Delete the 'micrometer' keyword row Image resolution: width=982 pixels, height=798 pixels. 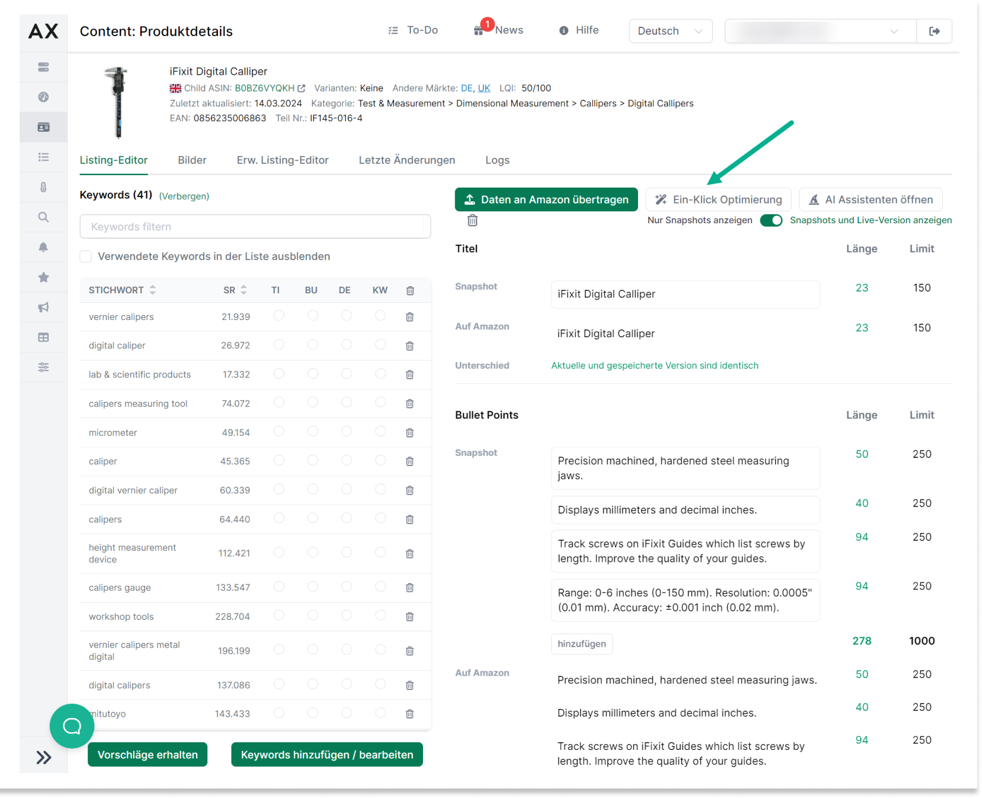[410, 433]
